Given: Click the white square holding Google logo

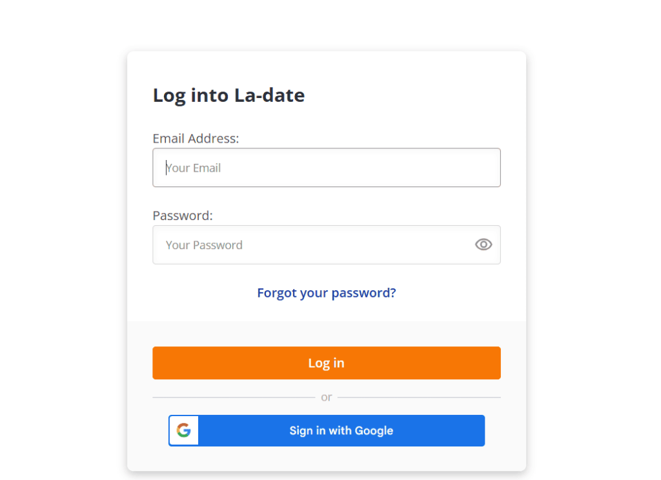Looking at the screenshot, I should [183, 430].
